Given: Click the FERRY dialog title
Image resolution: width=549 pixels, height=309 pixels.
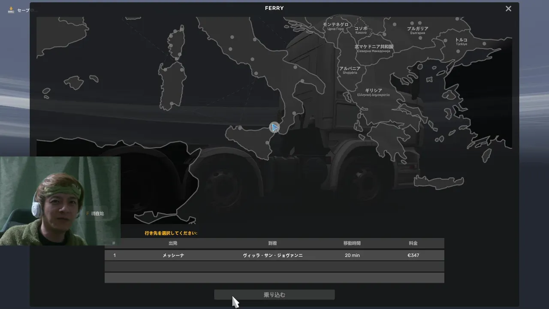Looking at the screenshot, I should click(x=274, y=8).
